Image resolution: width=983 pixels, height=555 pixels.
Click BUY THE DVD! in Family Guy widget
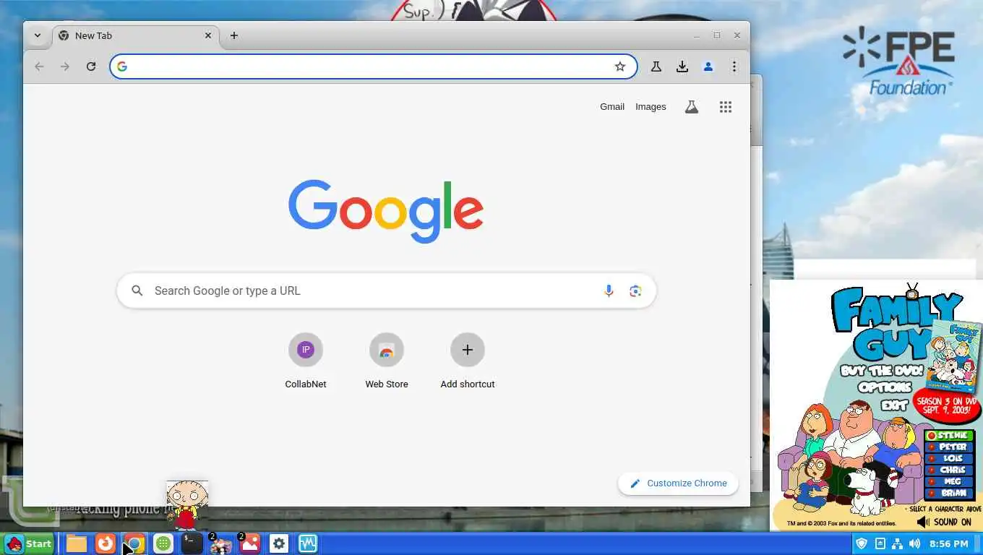tap(883, 371)
